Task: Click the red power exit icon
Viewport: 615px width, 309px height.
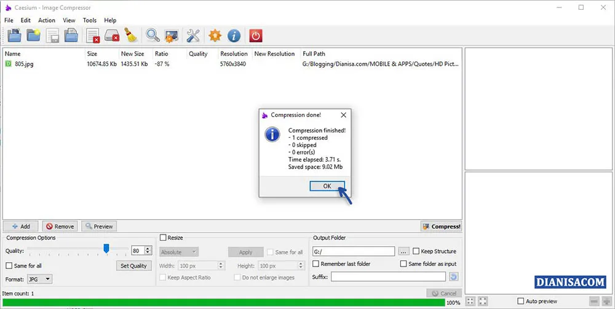Action: tap(255, 36)
